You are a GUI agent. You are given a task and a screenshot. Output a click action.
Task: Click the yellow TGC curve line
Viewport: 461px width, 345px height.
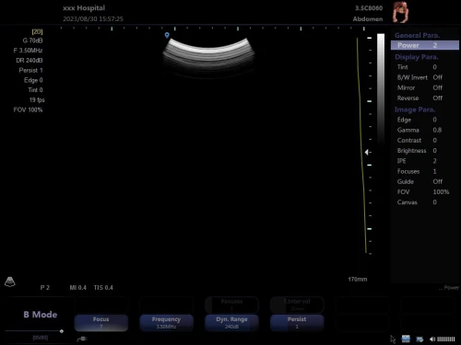[361, 145]
